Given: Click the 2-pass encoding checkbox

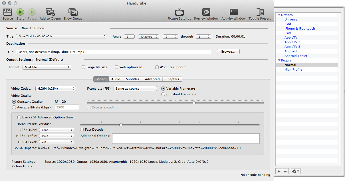Looking at the screenshot, I should (89, 107).
